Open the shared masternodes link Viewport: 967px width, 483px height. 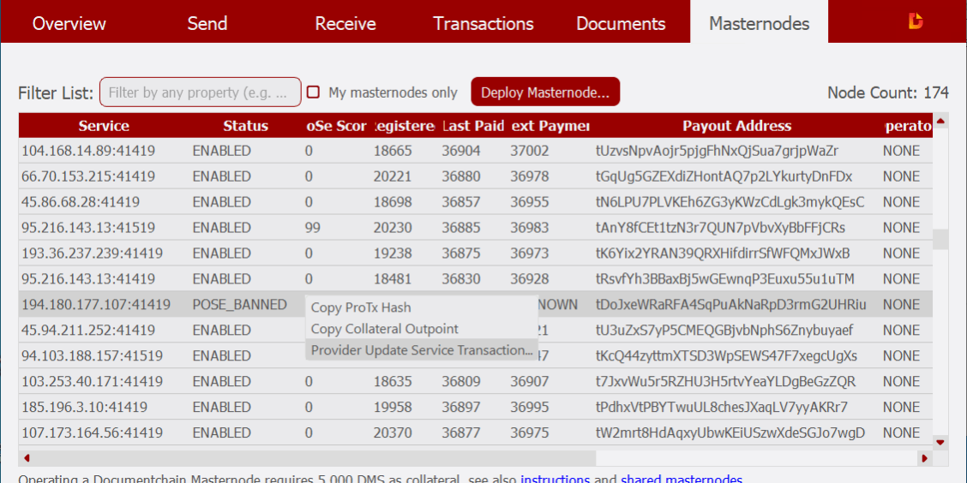(682, 479)
